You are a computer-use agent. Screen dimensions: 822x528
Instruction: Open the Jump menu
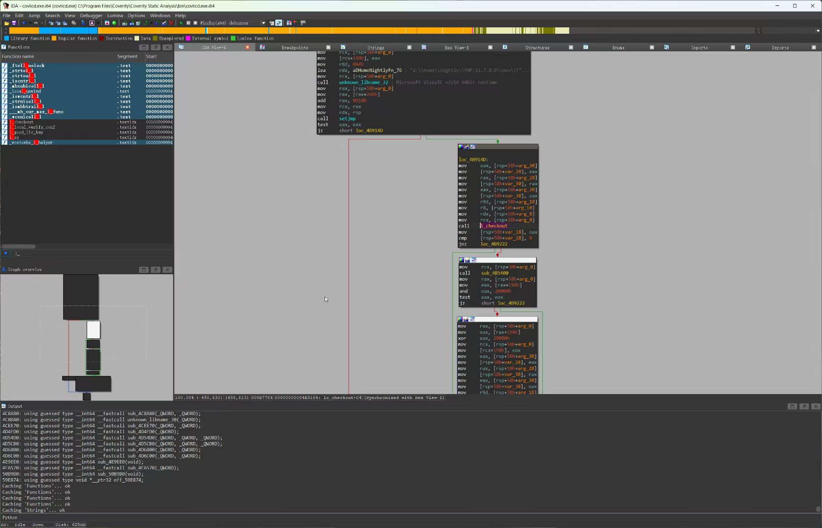click(x=34, y=16)
